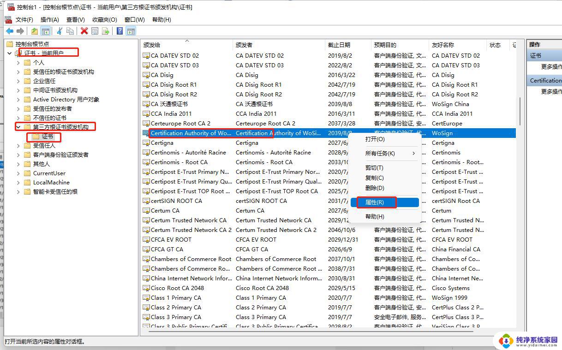This screenshot has width=562, height=350.
Task: Select the Certum Trusted Network CA 2 row
Action: pos(329,230)
